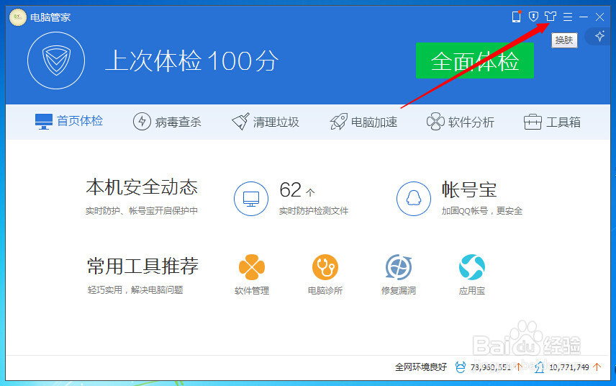
Task: Click 常用工具推荐 heading
Action: click(x=142, y=266)
